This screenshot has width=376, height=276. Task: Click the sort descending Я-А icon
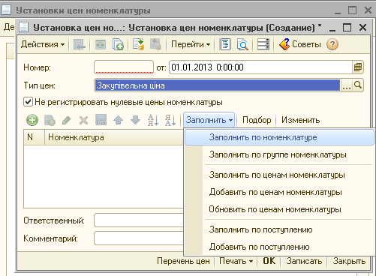170,120
